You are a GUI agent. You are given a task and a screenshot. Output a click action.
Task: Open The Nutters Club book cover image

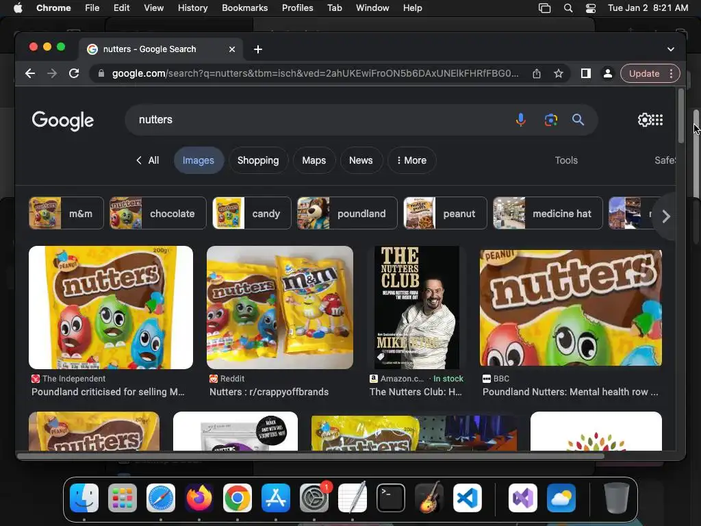(x=416, y=308)
